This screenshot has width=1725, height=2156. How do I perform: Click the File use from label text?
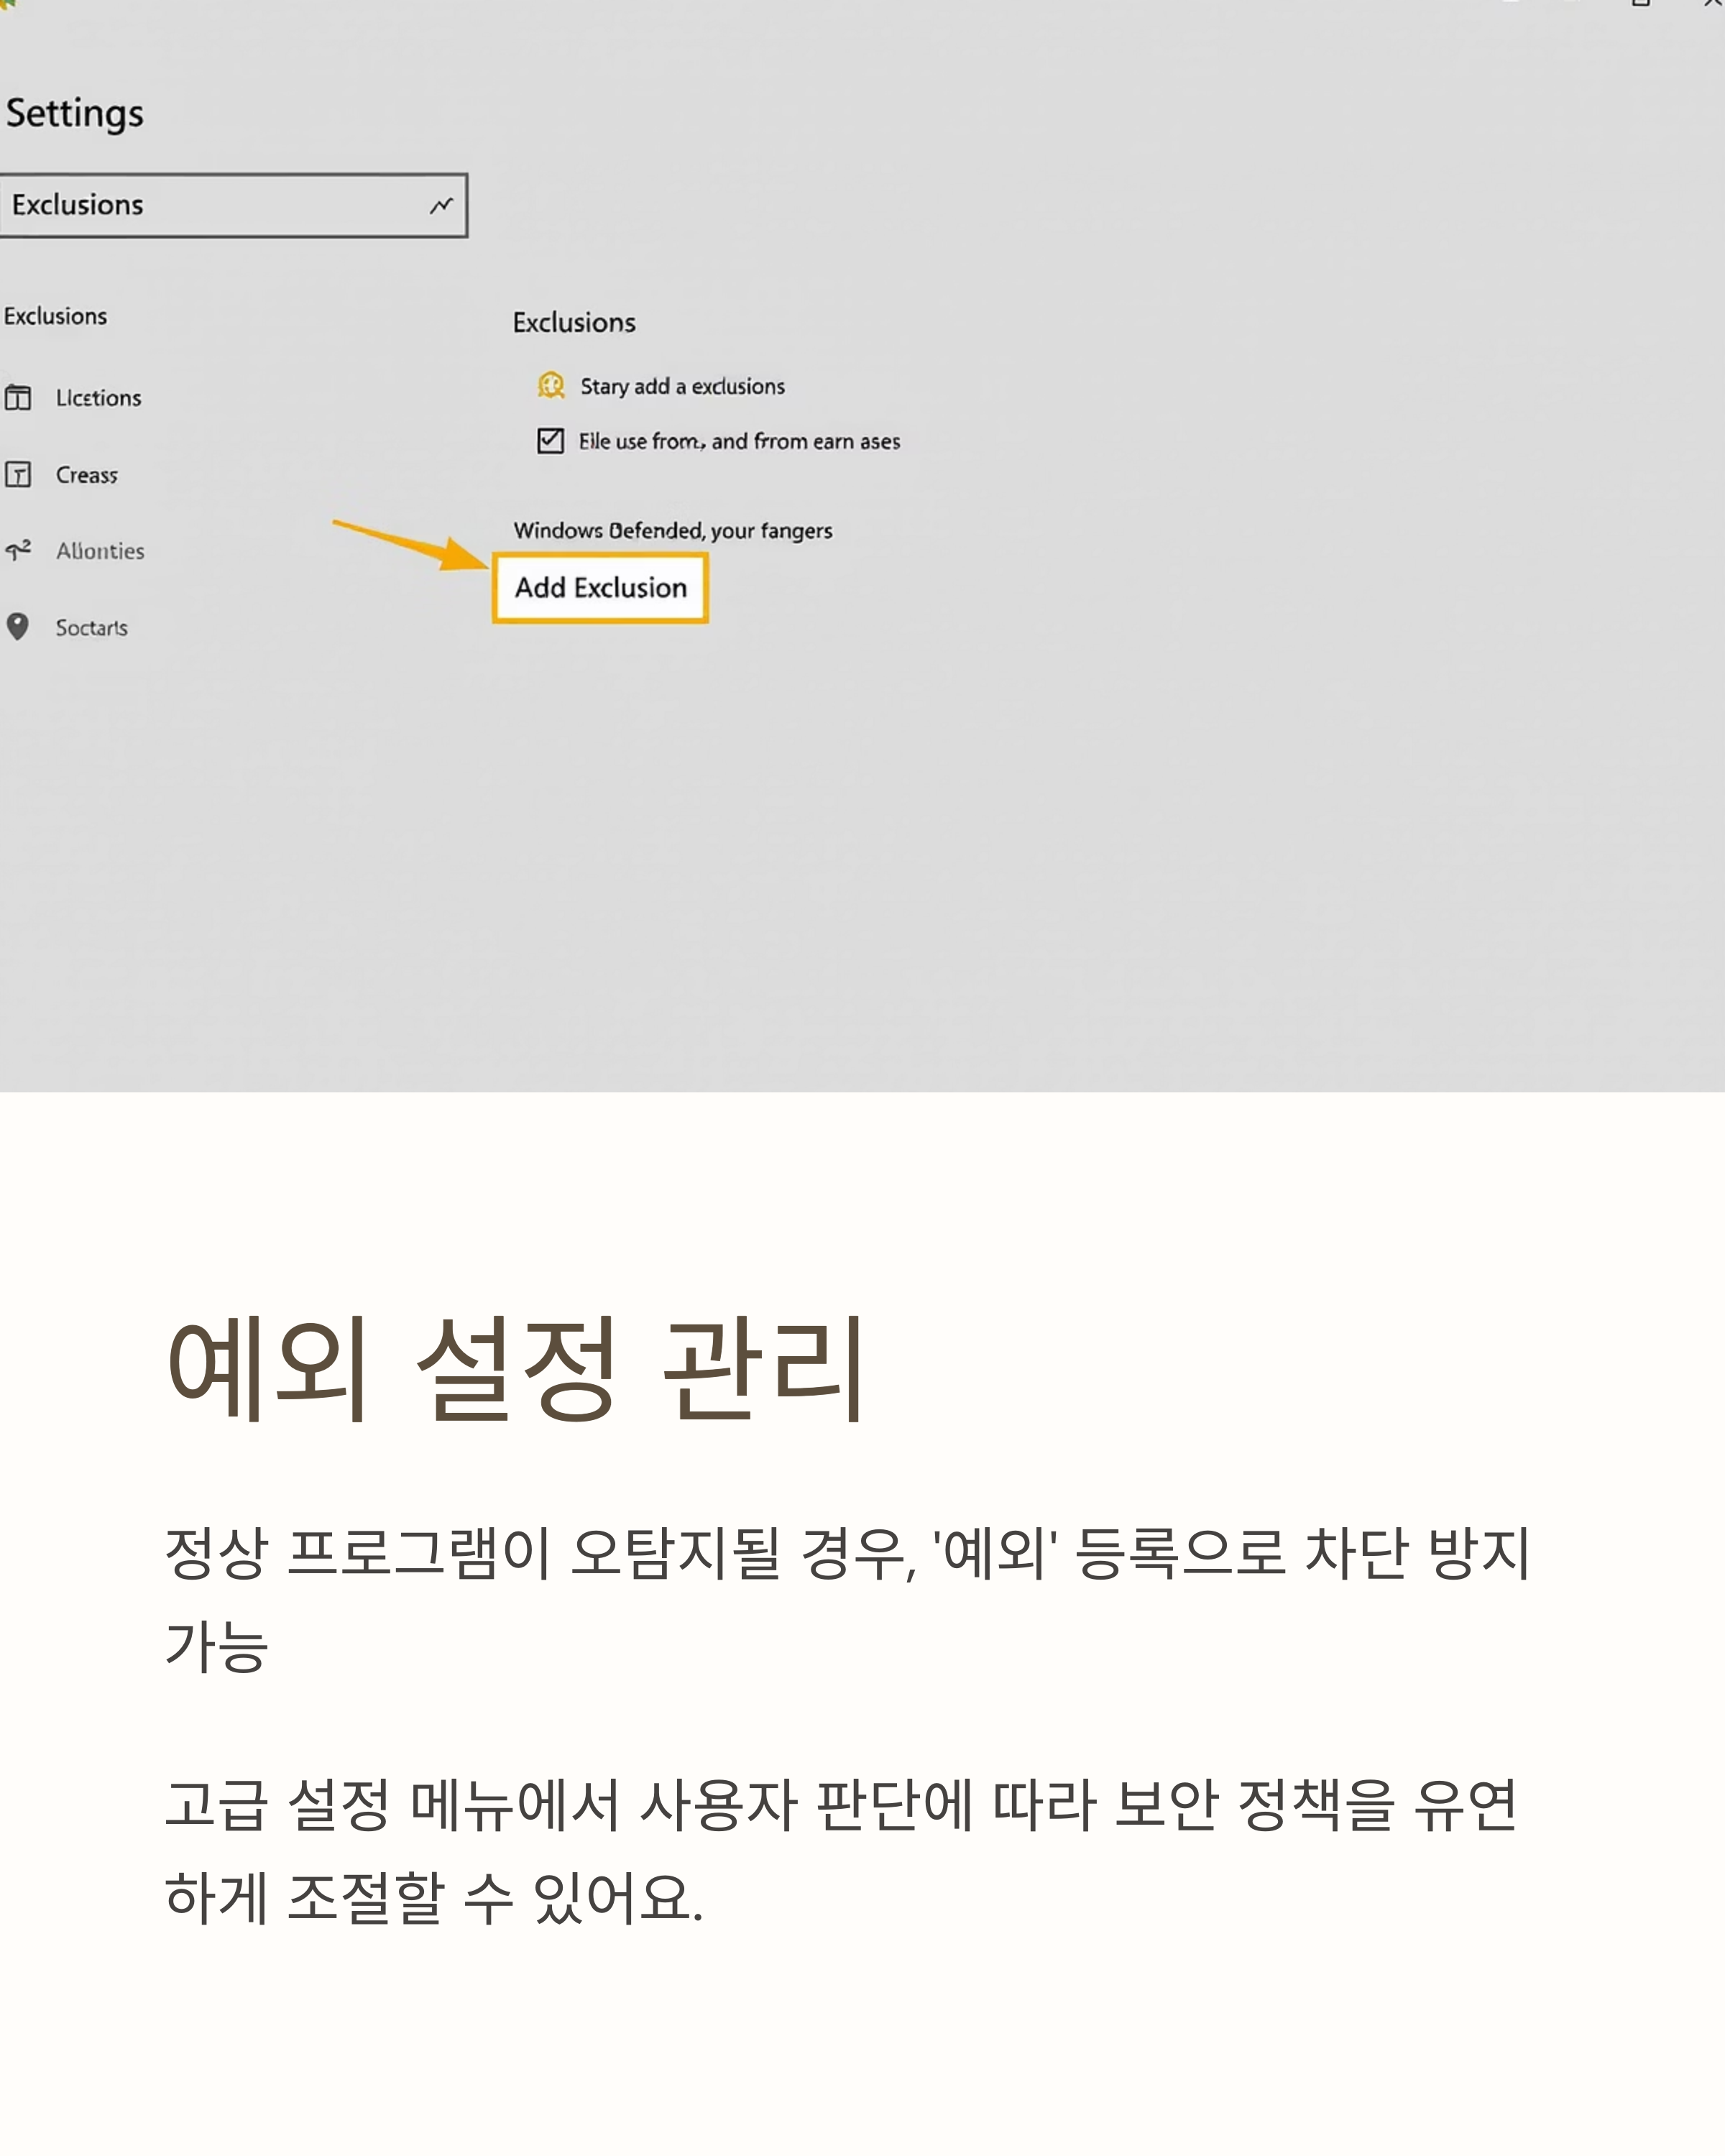click(739, 441)
